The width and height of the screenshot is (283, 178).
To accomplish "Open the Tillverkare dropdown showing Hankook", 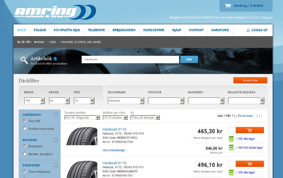I will pos(126,101).
